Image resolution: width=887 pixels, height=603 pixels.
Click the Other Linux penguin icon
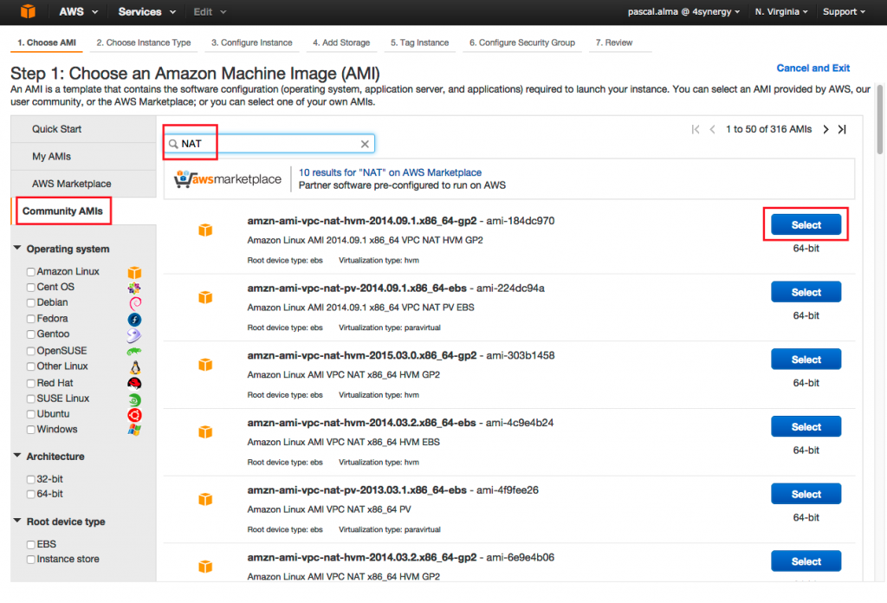click(134, 367)
